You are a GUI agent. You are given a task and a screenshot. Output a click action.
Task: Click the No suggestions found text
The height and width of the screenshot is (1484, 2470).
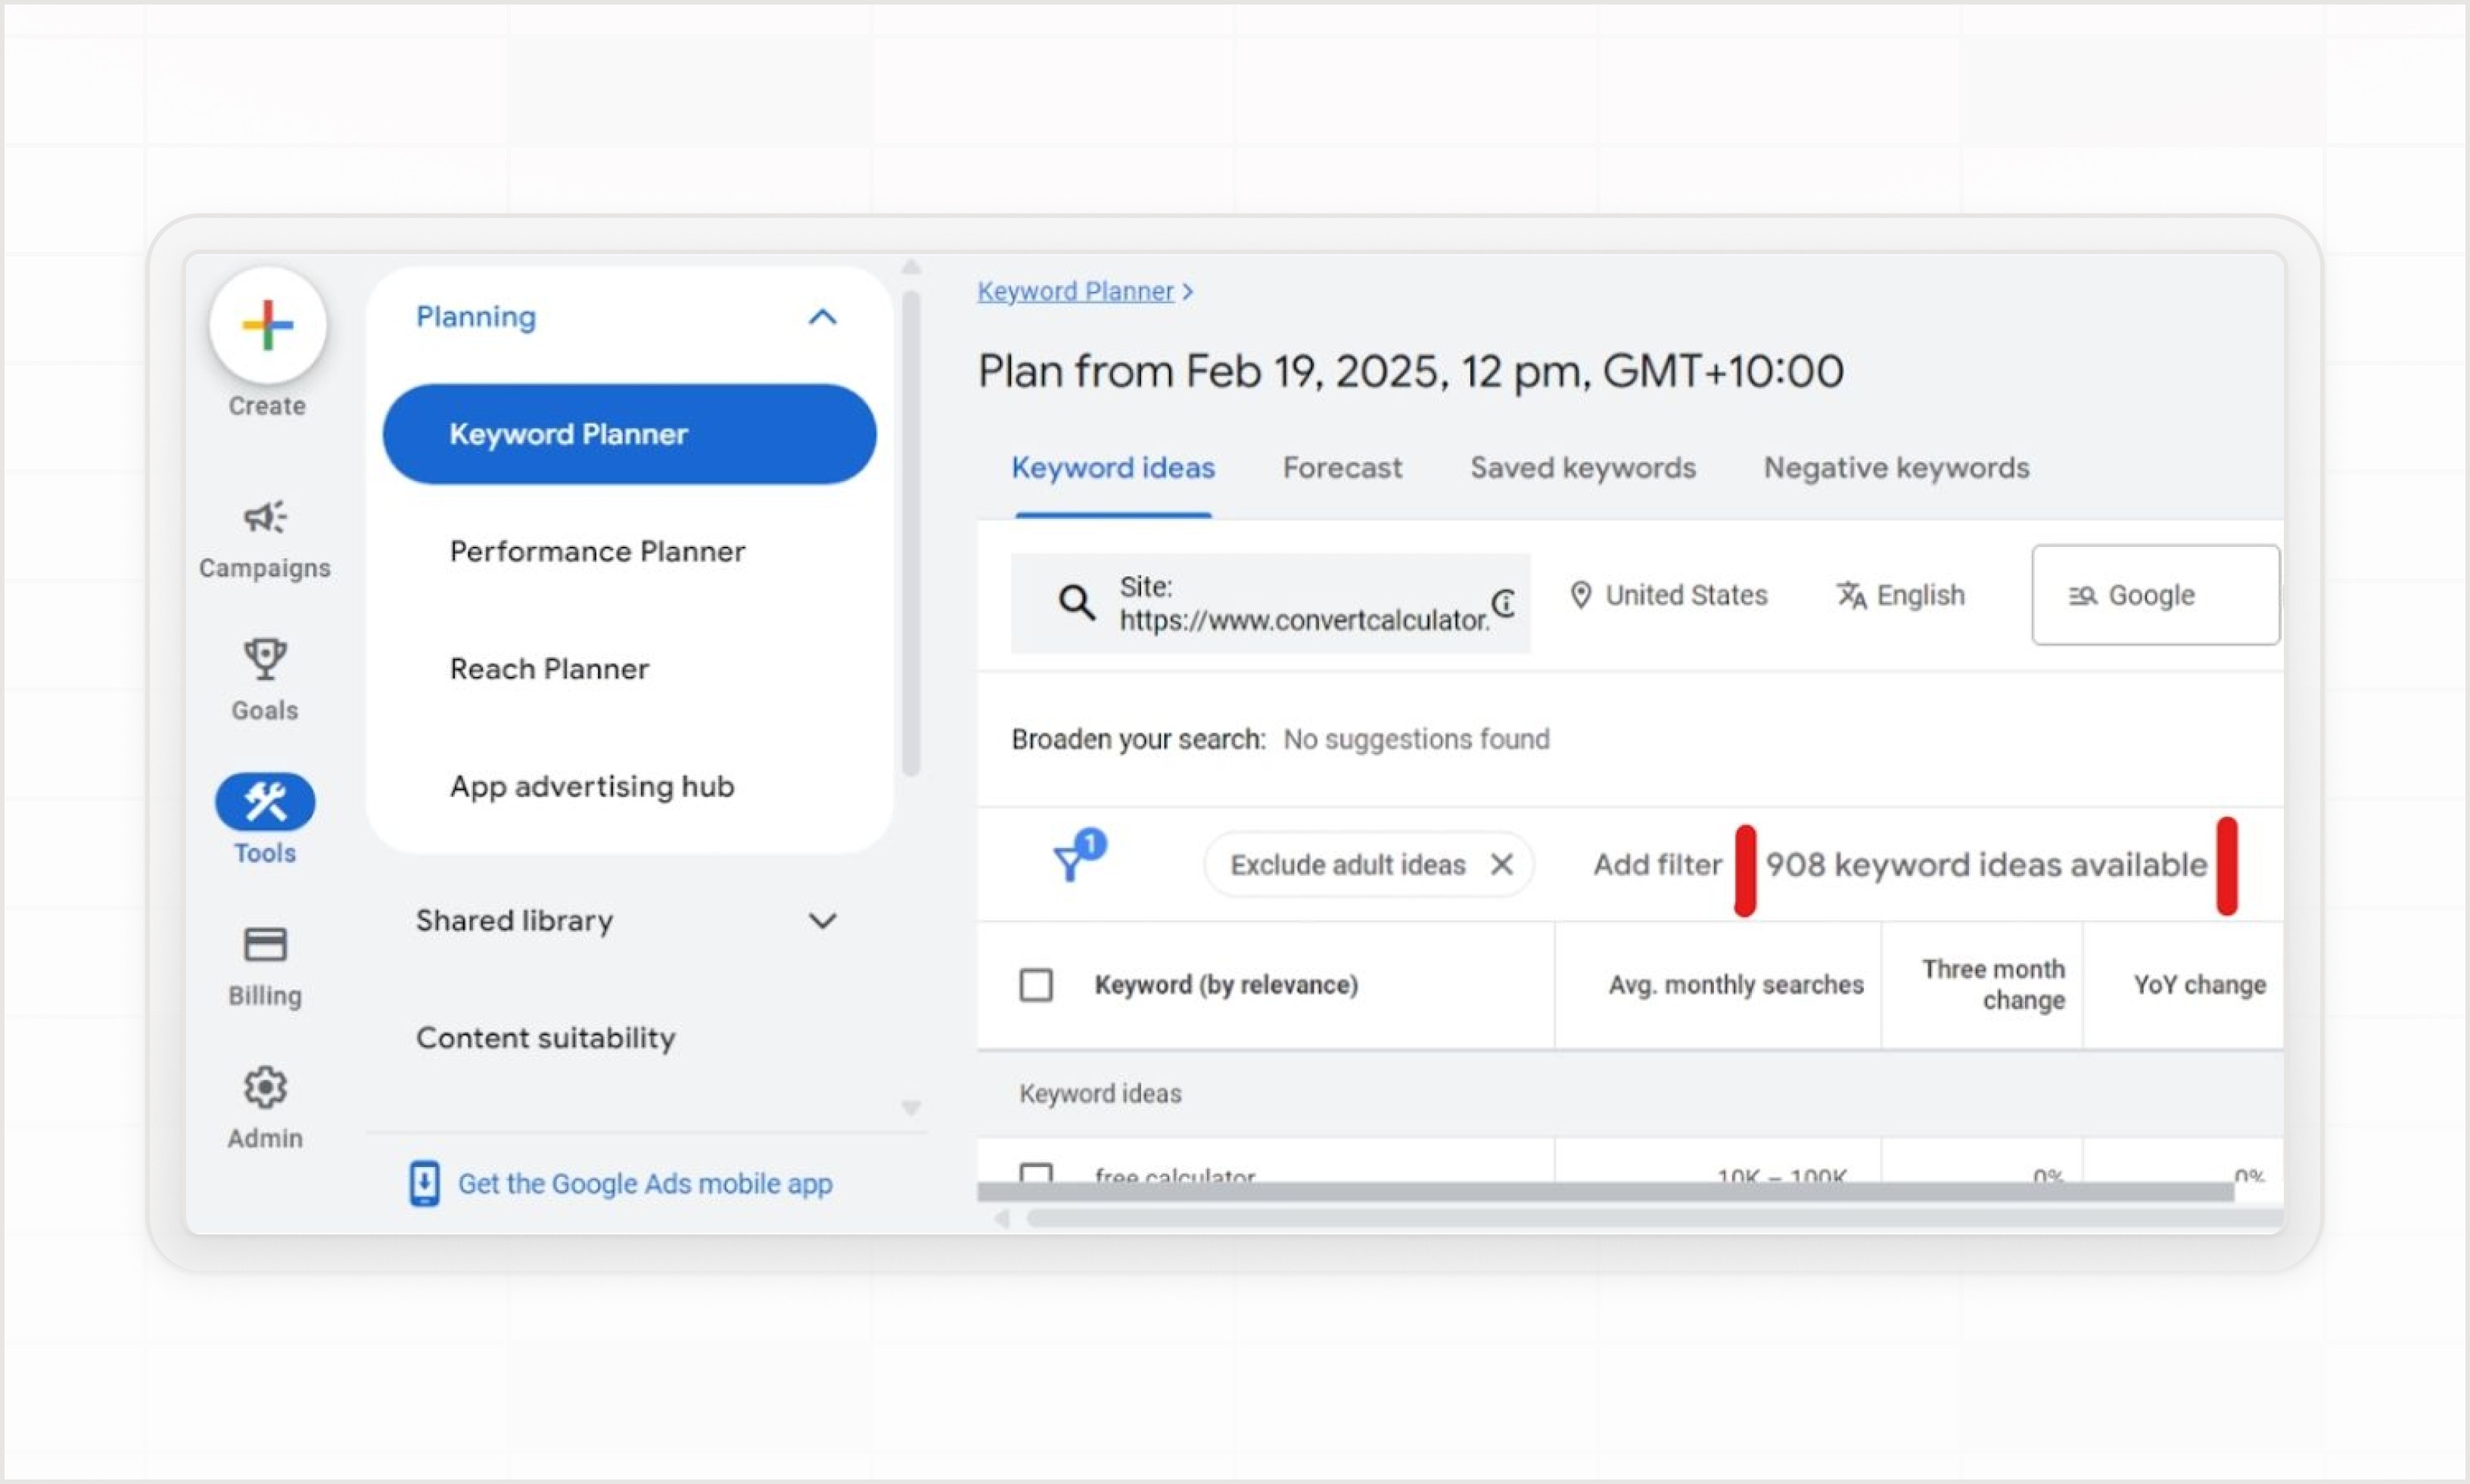(x=1416, y=739)
